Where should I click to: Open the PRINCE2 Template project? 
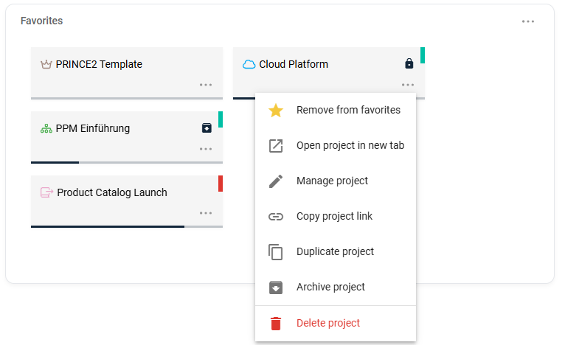click(99, 65)
